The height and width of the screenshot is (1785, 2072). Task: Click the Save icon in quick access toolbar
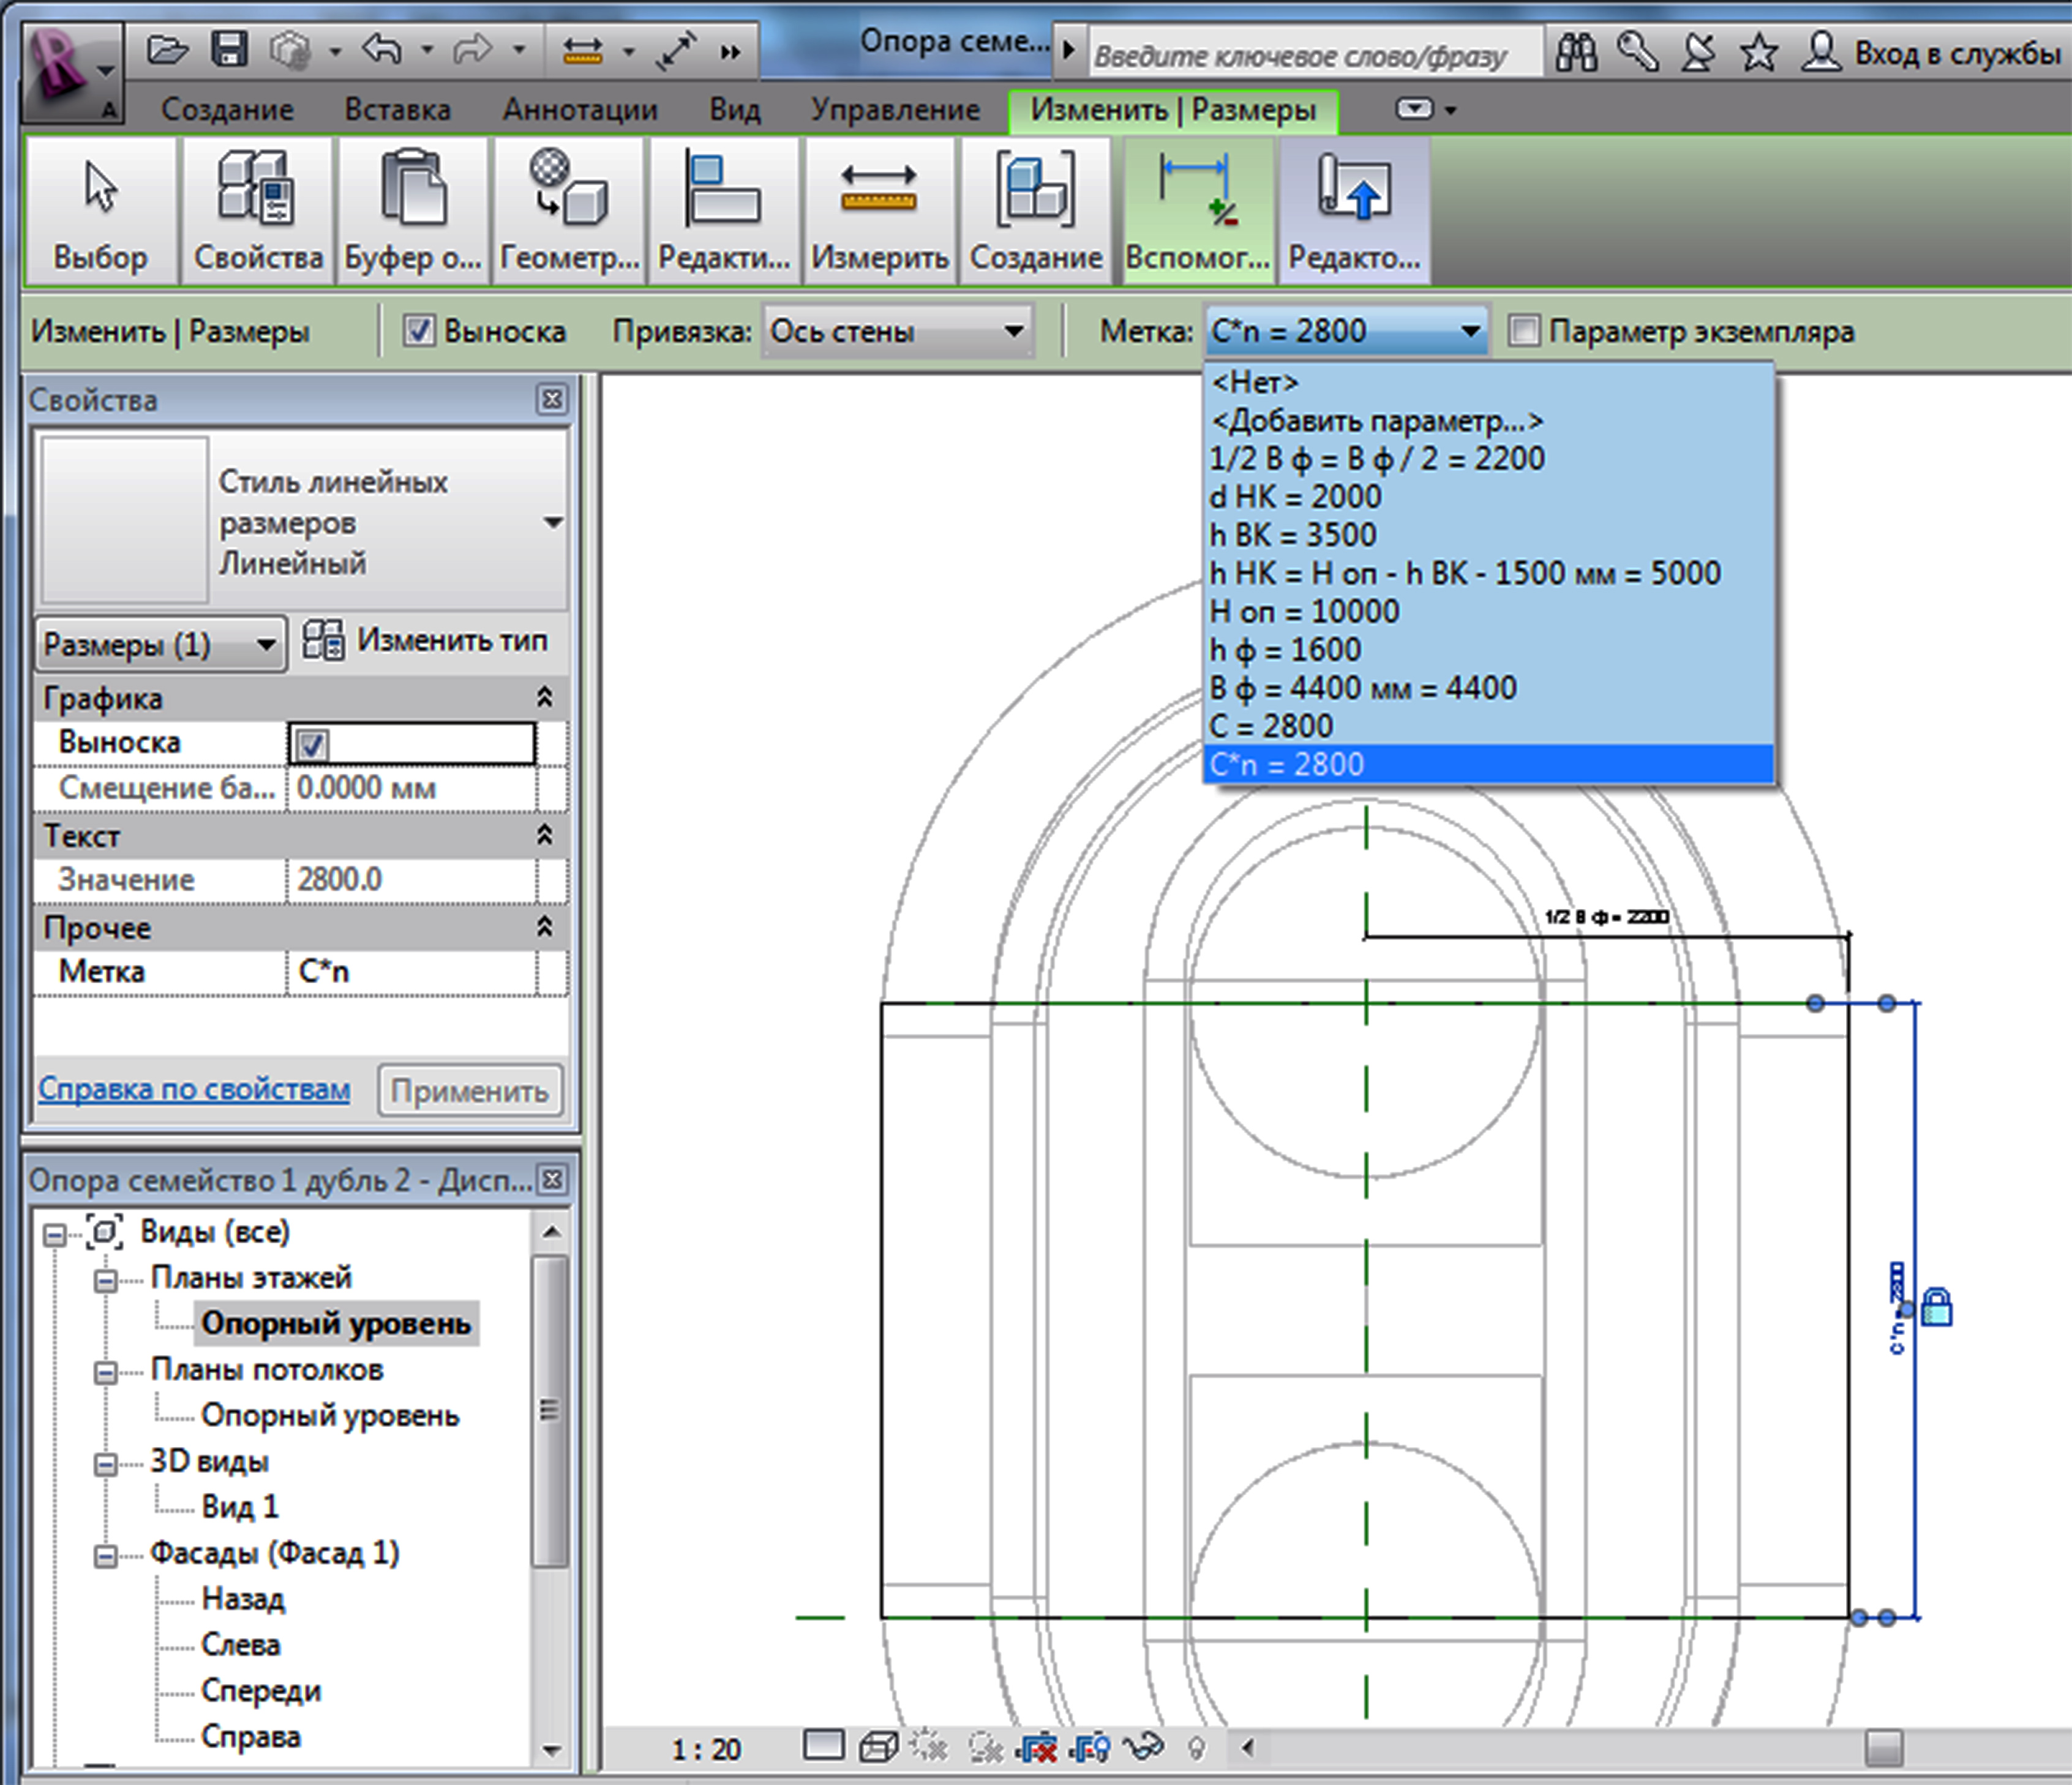tap(229, 49)
